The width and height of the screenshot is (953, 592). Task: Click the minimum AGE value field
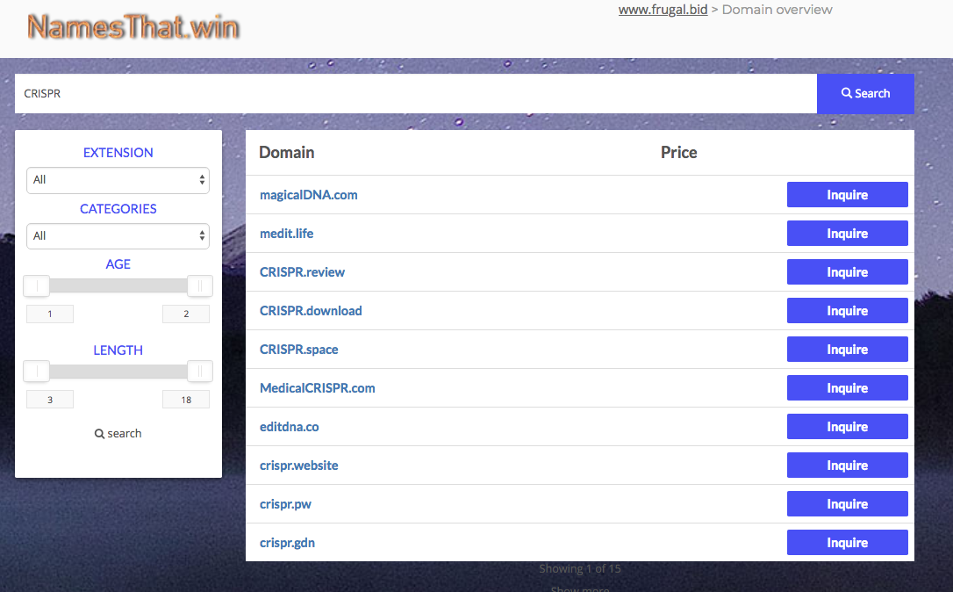coord(50,314)
